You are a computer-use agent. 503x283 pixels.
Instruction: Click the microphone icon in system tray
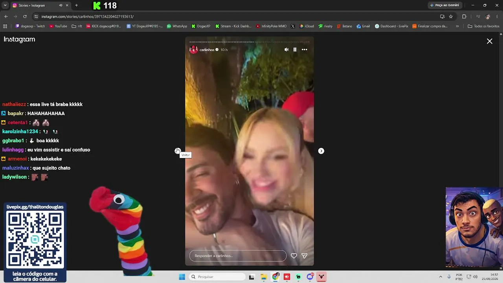click(x=449, y=277)
